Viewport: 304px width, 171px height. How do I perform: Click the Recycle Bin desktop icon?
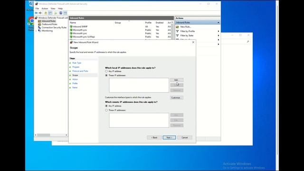click(30, 5)
